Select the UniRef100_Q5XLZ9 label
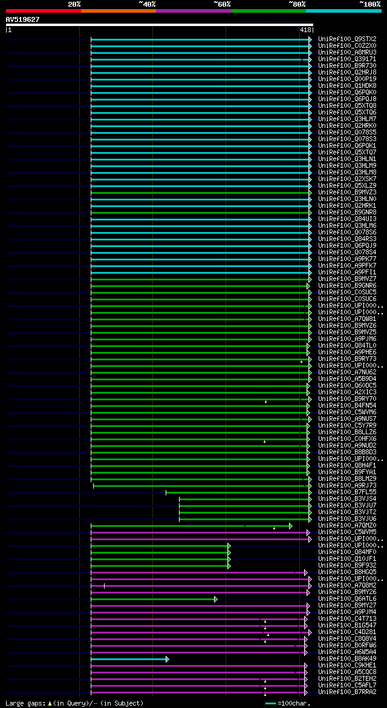 coord(347,185)
